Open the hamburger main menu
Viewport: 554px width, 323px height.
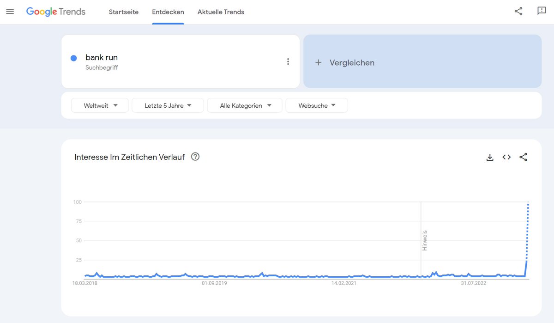pos(10,12)
